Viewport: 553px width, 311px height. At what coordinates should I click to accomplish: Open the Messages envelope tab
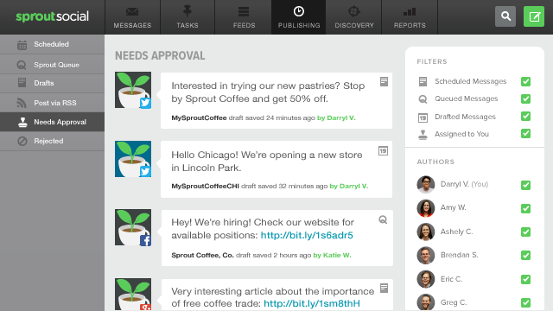[132, 17]
